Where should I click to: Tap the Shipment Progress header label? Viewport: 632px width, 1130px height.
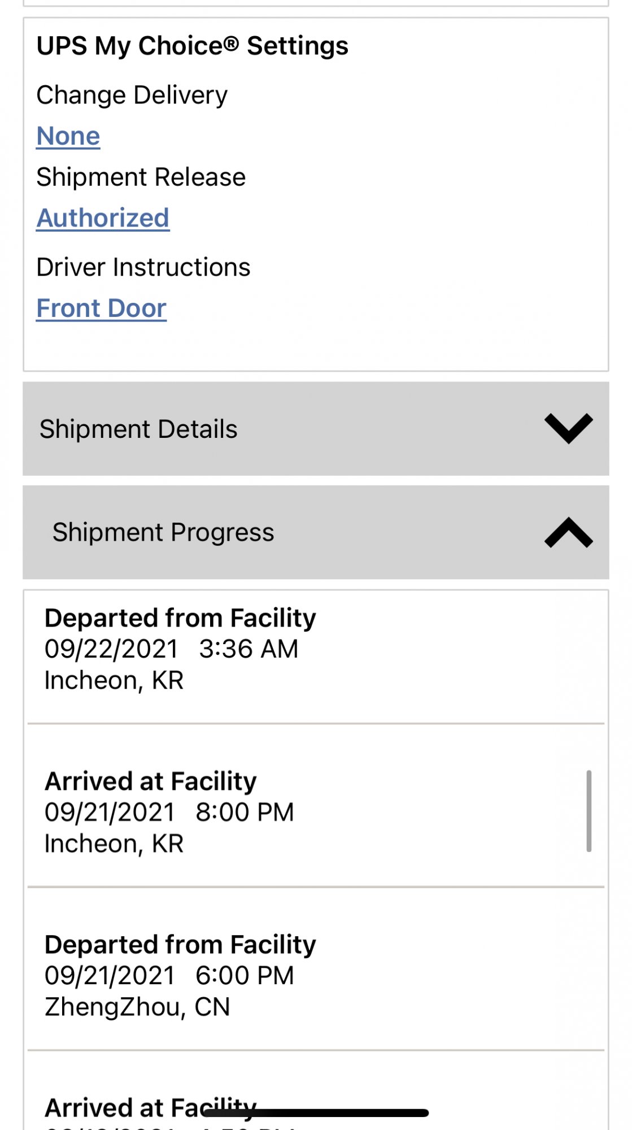point(163,532)
